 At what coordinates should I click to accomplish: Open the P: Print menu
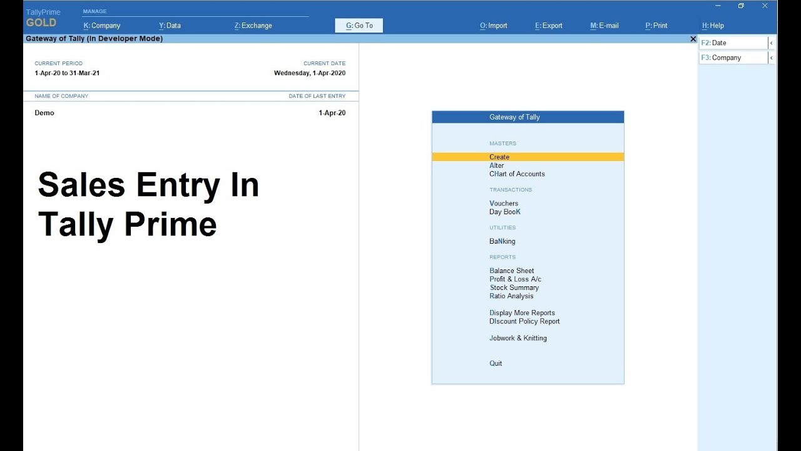656,26
